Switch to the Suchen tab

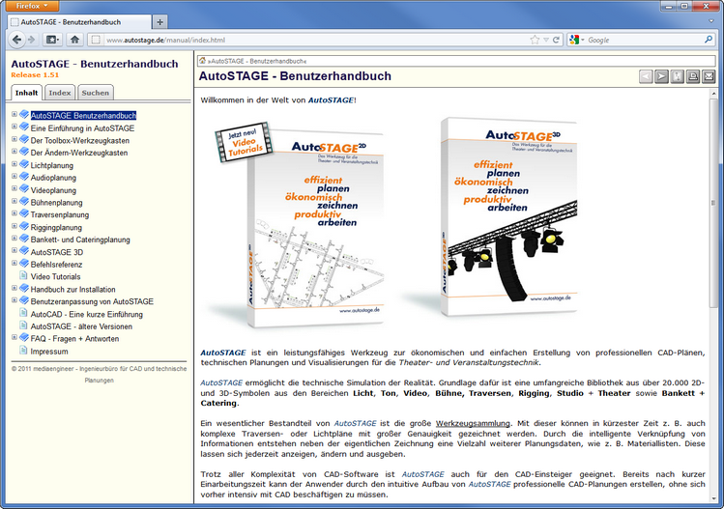point(95,93)
